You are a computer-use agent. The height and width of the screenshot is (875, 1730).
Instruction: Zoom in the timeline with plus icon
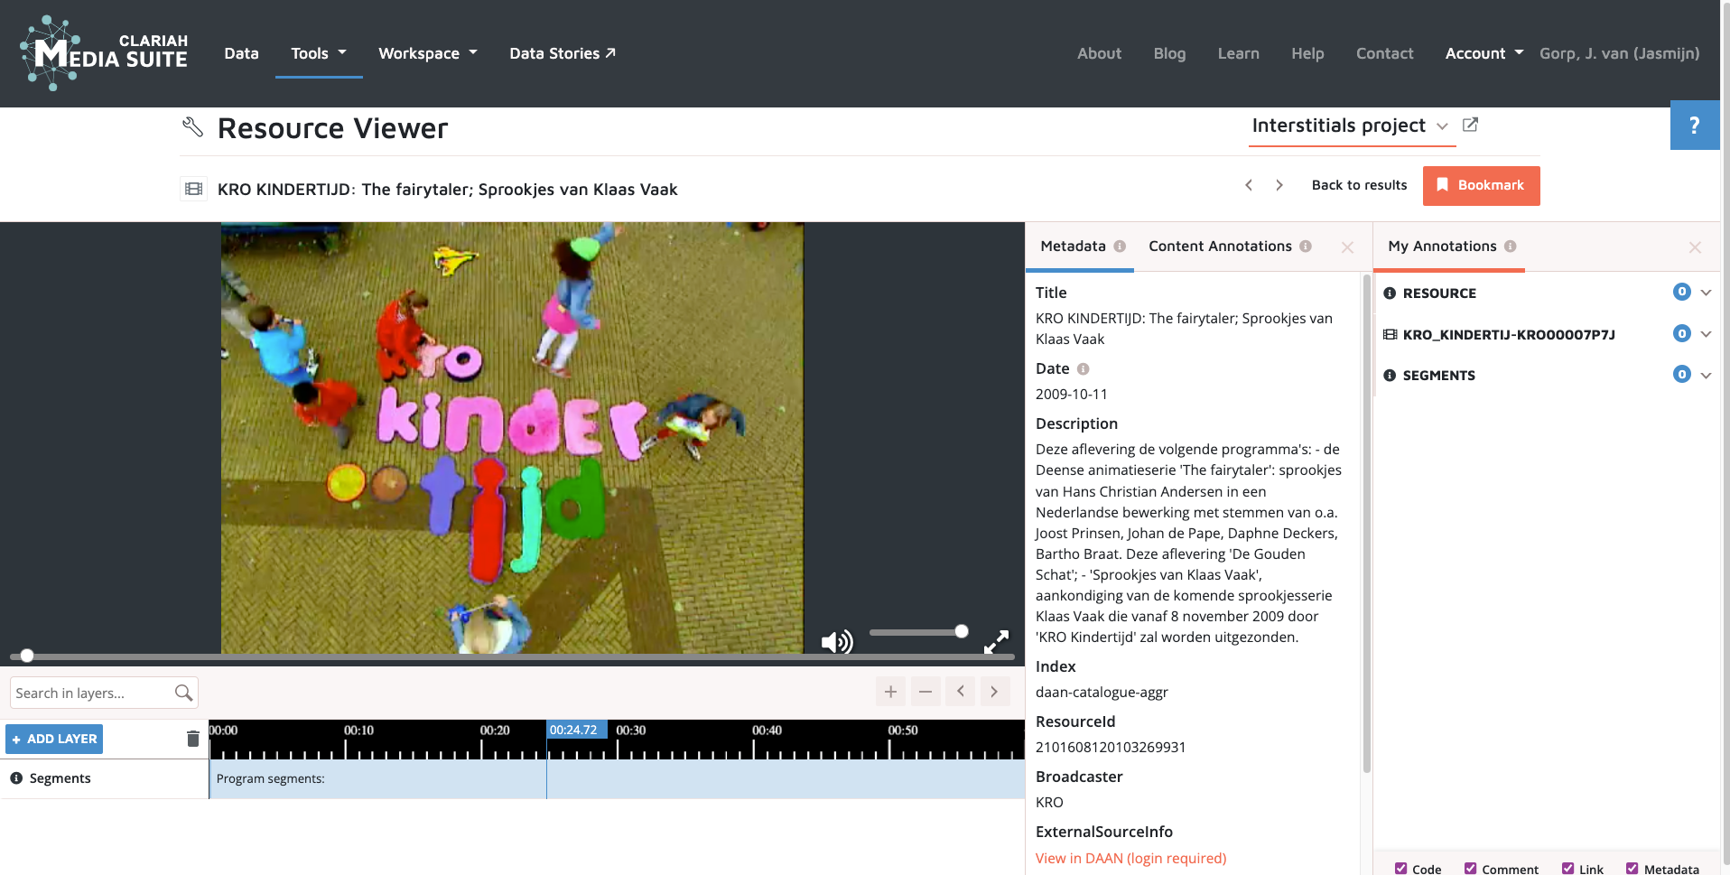click(890, 692)
